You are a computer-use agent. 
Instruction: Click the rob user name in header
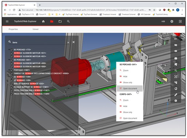point(163,21)
